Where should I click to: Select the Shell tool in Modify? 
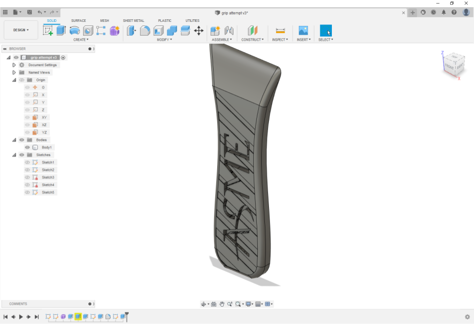[158, 31]
